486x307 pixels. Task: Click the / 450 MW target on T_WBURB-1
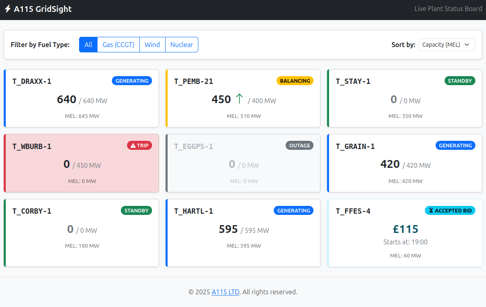(87, 165)
